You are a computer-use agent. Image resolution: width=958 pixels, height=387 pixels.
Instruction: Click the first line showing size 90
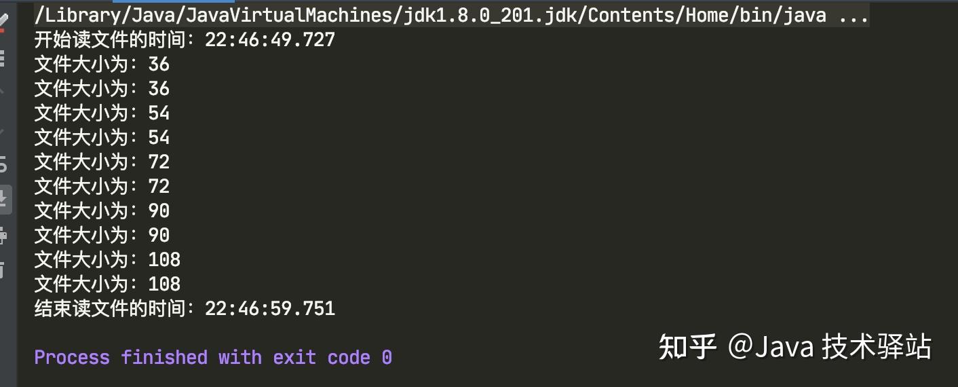pyautogui.click(x=102, y=211)
